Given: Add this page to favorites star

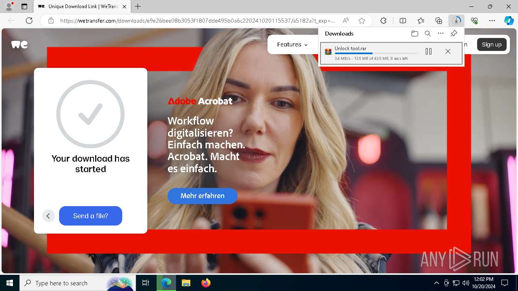Looking at the screenshot, I should coord(362,21).
